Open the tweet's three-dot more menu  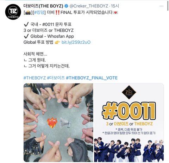tap(162, 6)
